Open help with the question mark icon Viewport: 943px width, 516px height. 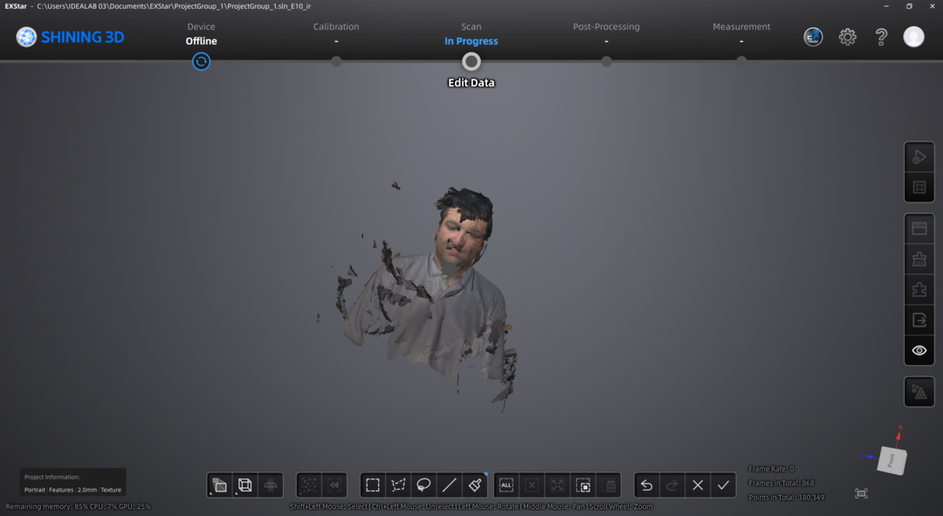point(881,37)
